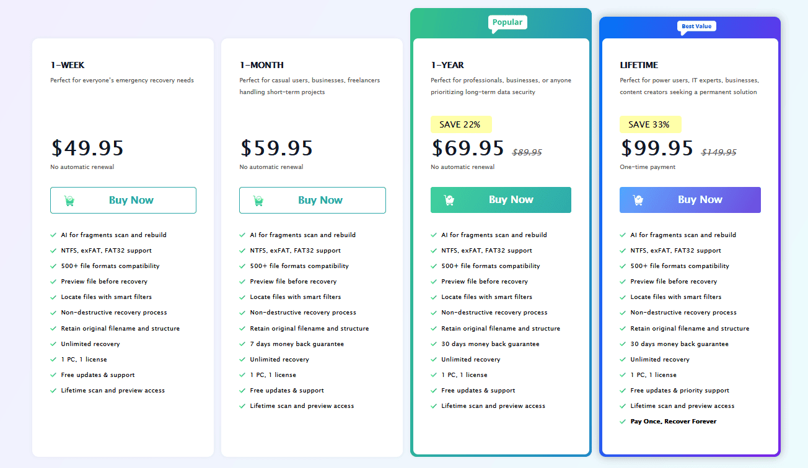Image resolution: width=808 pixels, height=468 pixels.
Task: Click the SAVE 22% yellow badge
Action: coord(460,124)
